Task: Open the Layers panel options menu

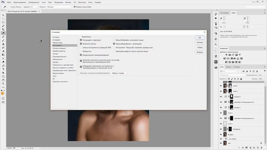Action: [x=264, y=67]
